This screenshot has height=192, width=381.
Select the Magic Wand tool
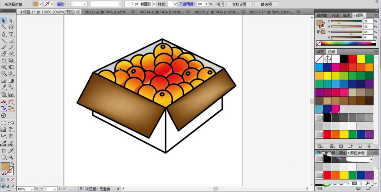pos(3,27)
